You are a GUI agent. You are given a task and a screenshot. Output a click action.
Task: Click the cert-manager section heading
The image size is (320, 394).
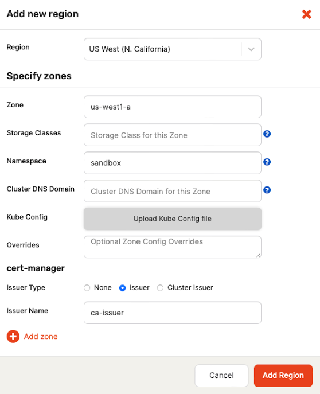[x=36, y=268]
